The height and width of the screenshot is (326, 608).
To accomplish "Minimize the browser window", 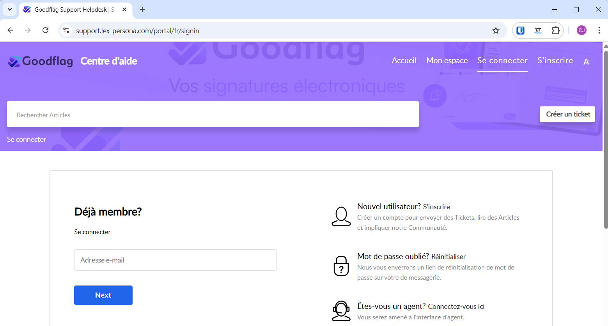I will 555,9.
